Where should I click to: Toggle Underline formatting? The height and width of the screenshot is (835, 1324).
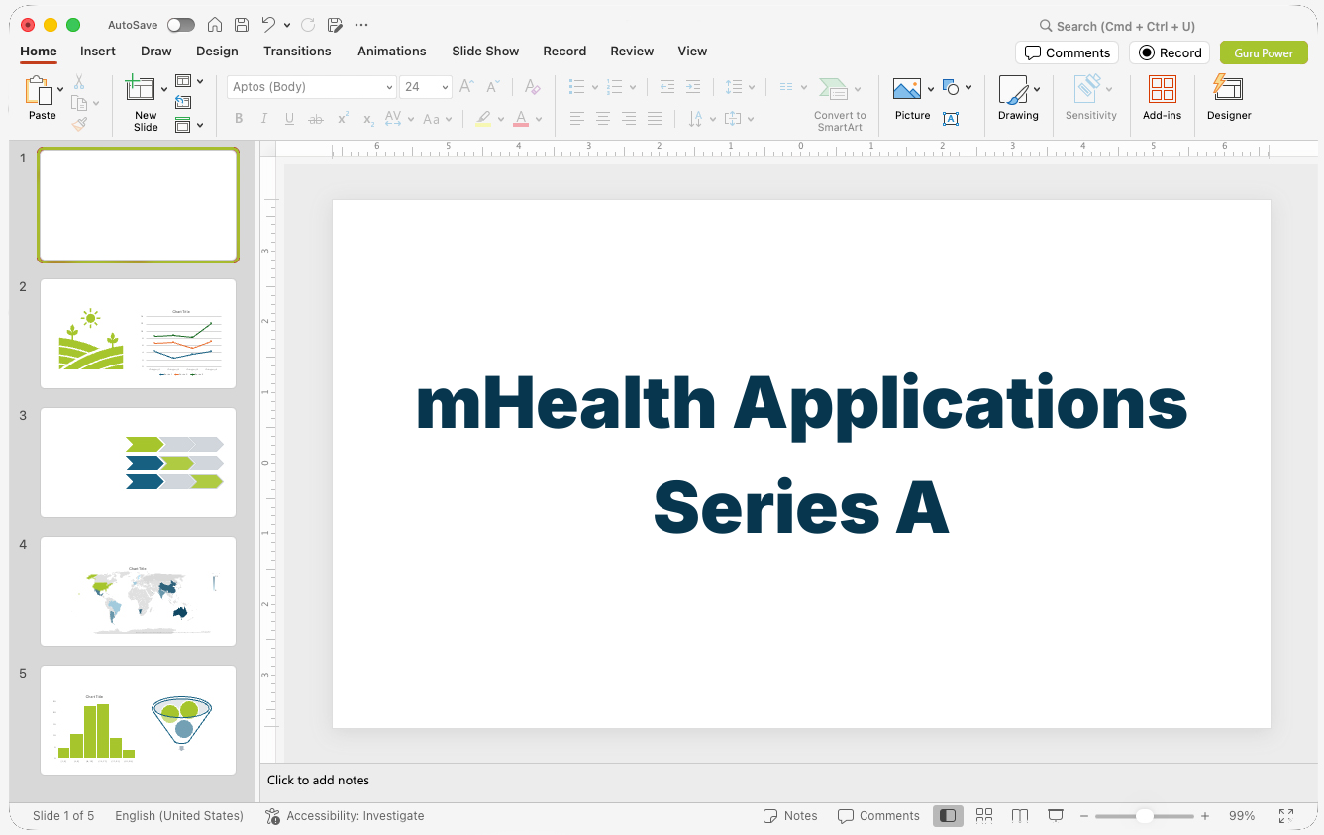(289, 119)
